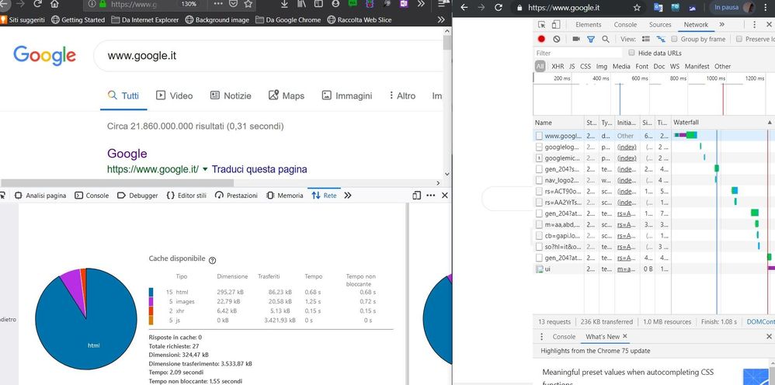Image resolution: width=775 pixels, height=385 pixels.
Task: Open Editor stili tab
Action: (186, 196)
